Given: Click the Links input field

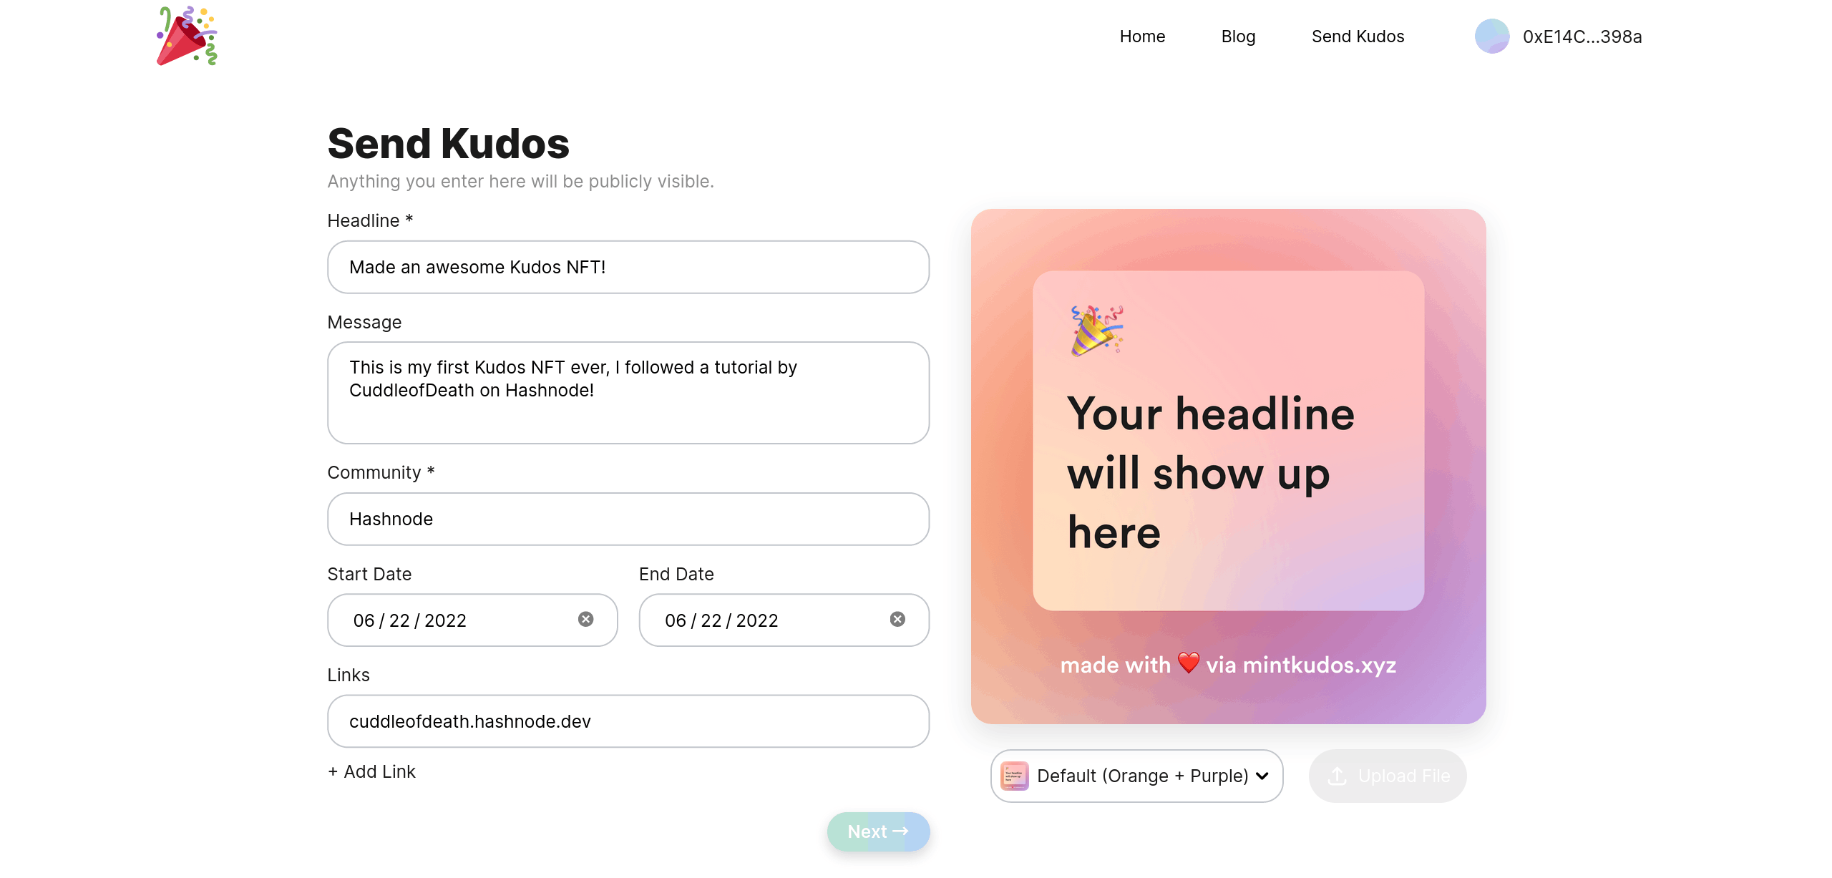Looking at the screenshot, I should [628, 721].
